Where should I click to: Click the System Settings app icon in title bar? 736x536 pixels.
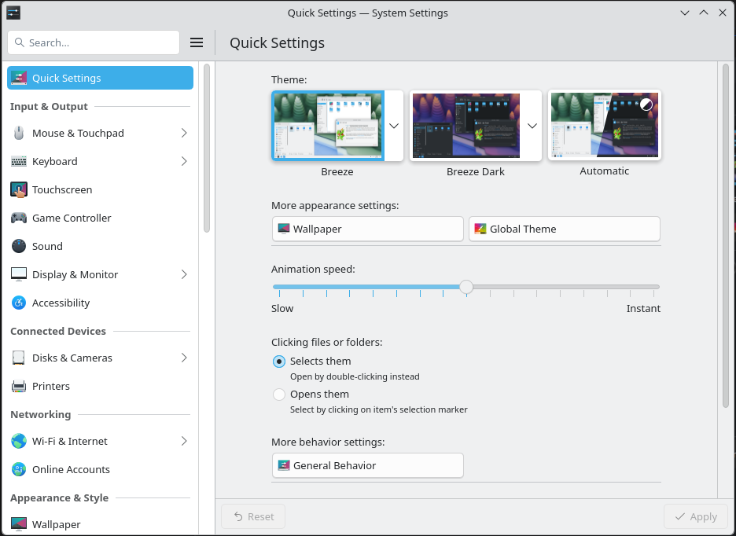coord(13,13)
